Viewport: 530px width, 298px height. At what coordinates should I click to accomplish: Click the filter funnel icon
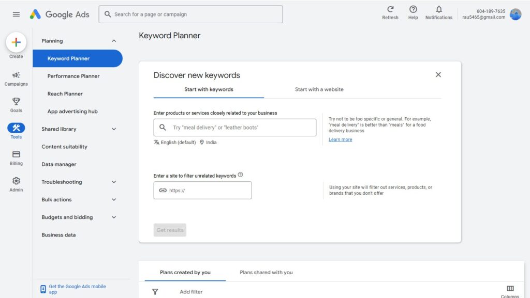coord(155,292)
